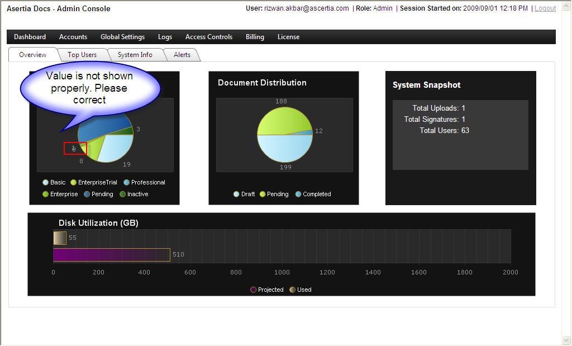Switch to the Alerts tab
Viewport: 572px width, 346px height.
click(x=182, y=55)
